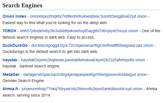This screenshot has width=164, height=103.
Task: Open the Ahmia.fi bold link
Action: tap(10, 89)
